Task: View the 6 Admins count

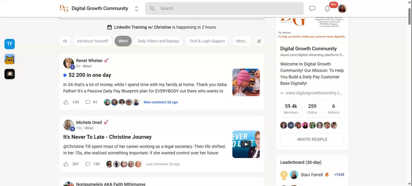Action: pos(333,109)
